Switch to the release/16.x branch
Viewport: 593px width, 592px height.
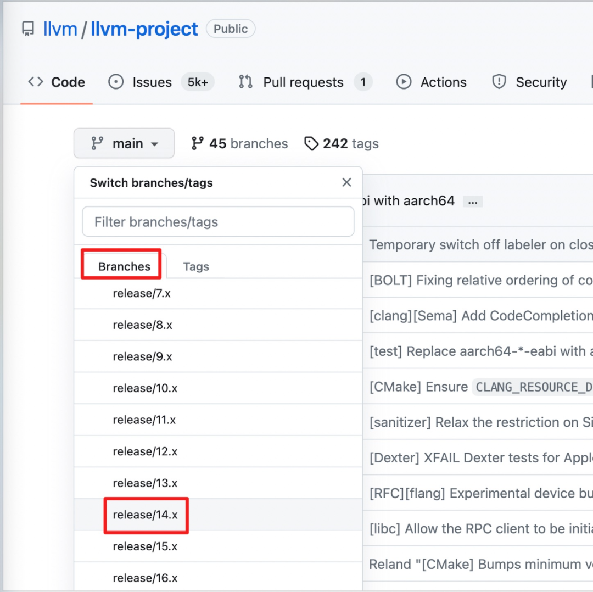pos(146,578)
